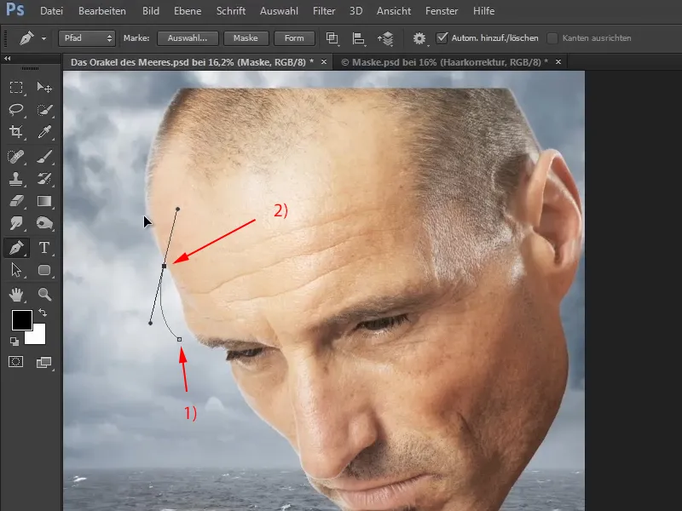
Task: Toggle Kanten ausrichten checkbox
Action: click(x=552, y=38)
